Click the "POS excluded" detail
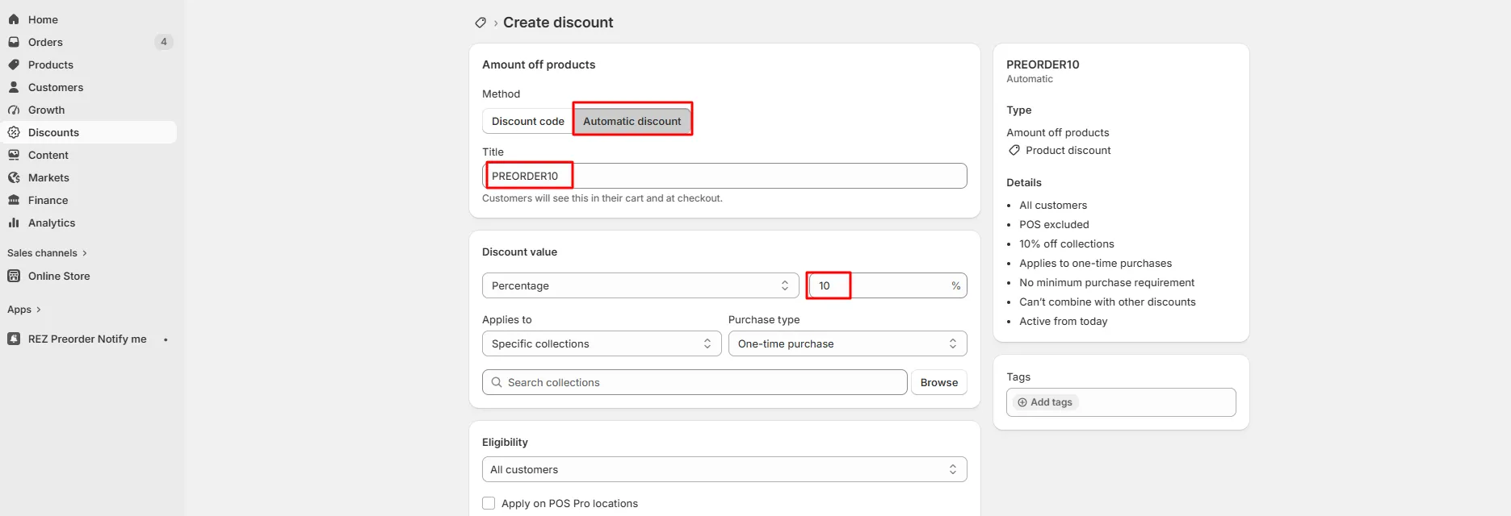Viewport: 1511px width, 516px height. click(1054, 224)
